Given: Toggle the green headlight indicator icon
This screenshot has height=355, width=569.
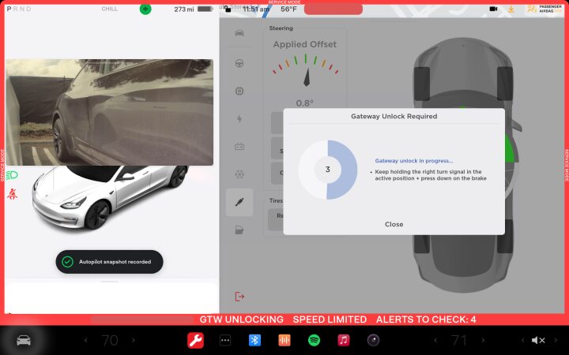Looking at the screenshot, I should [13, 174].
